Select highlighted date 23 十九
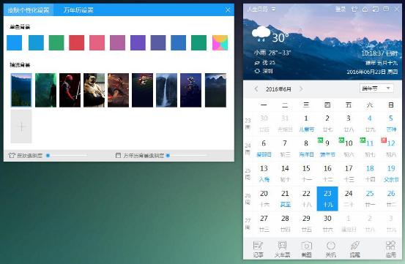This screenshot has width=405, height=264. pyautogui.click(x=327, y=199)
